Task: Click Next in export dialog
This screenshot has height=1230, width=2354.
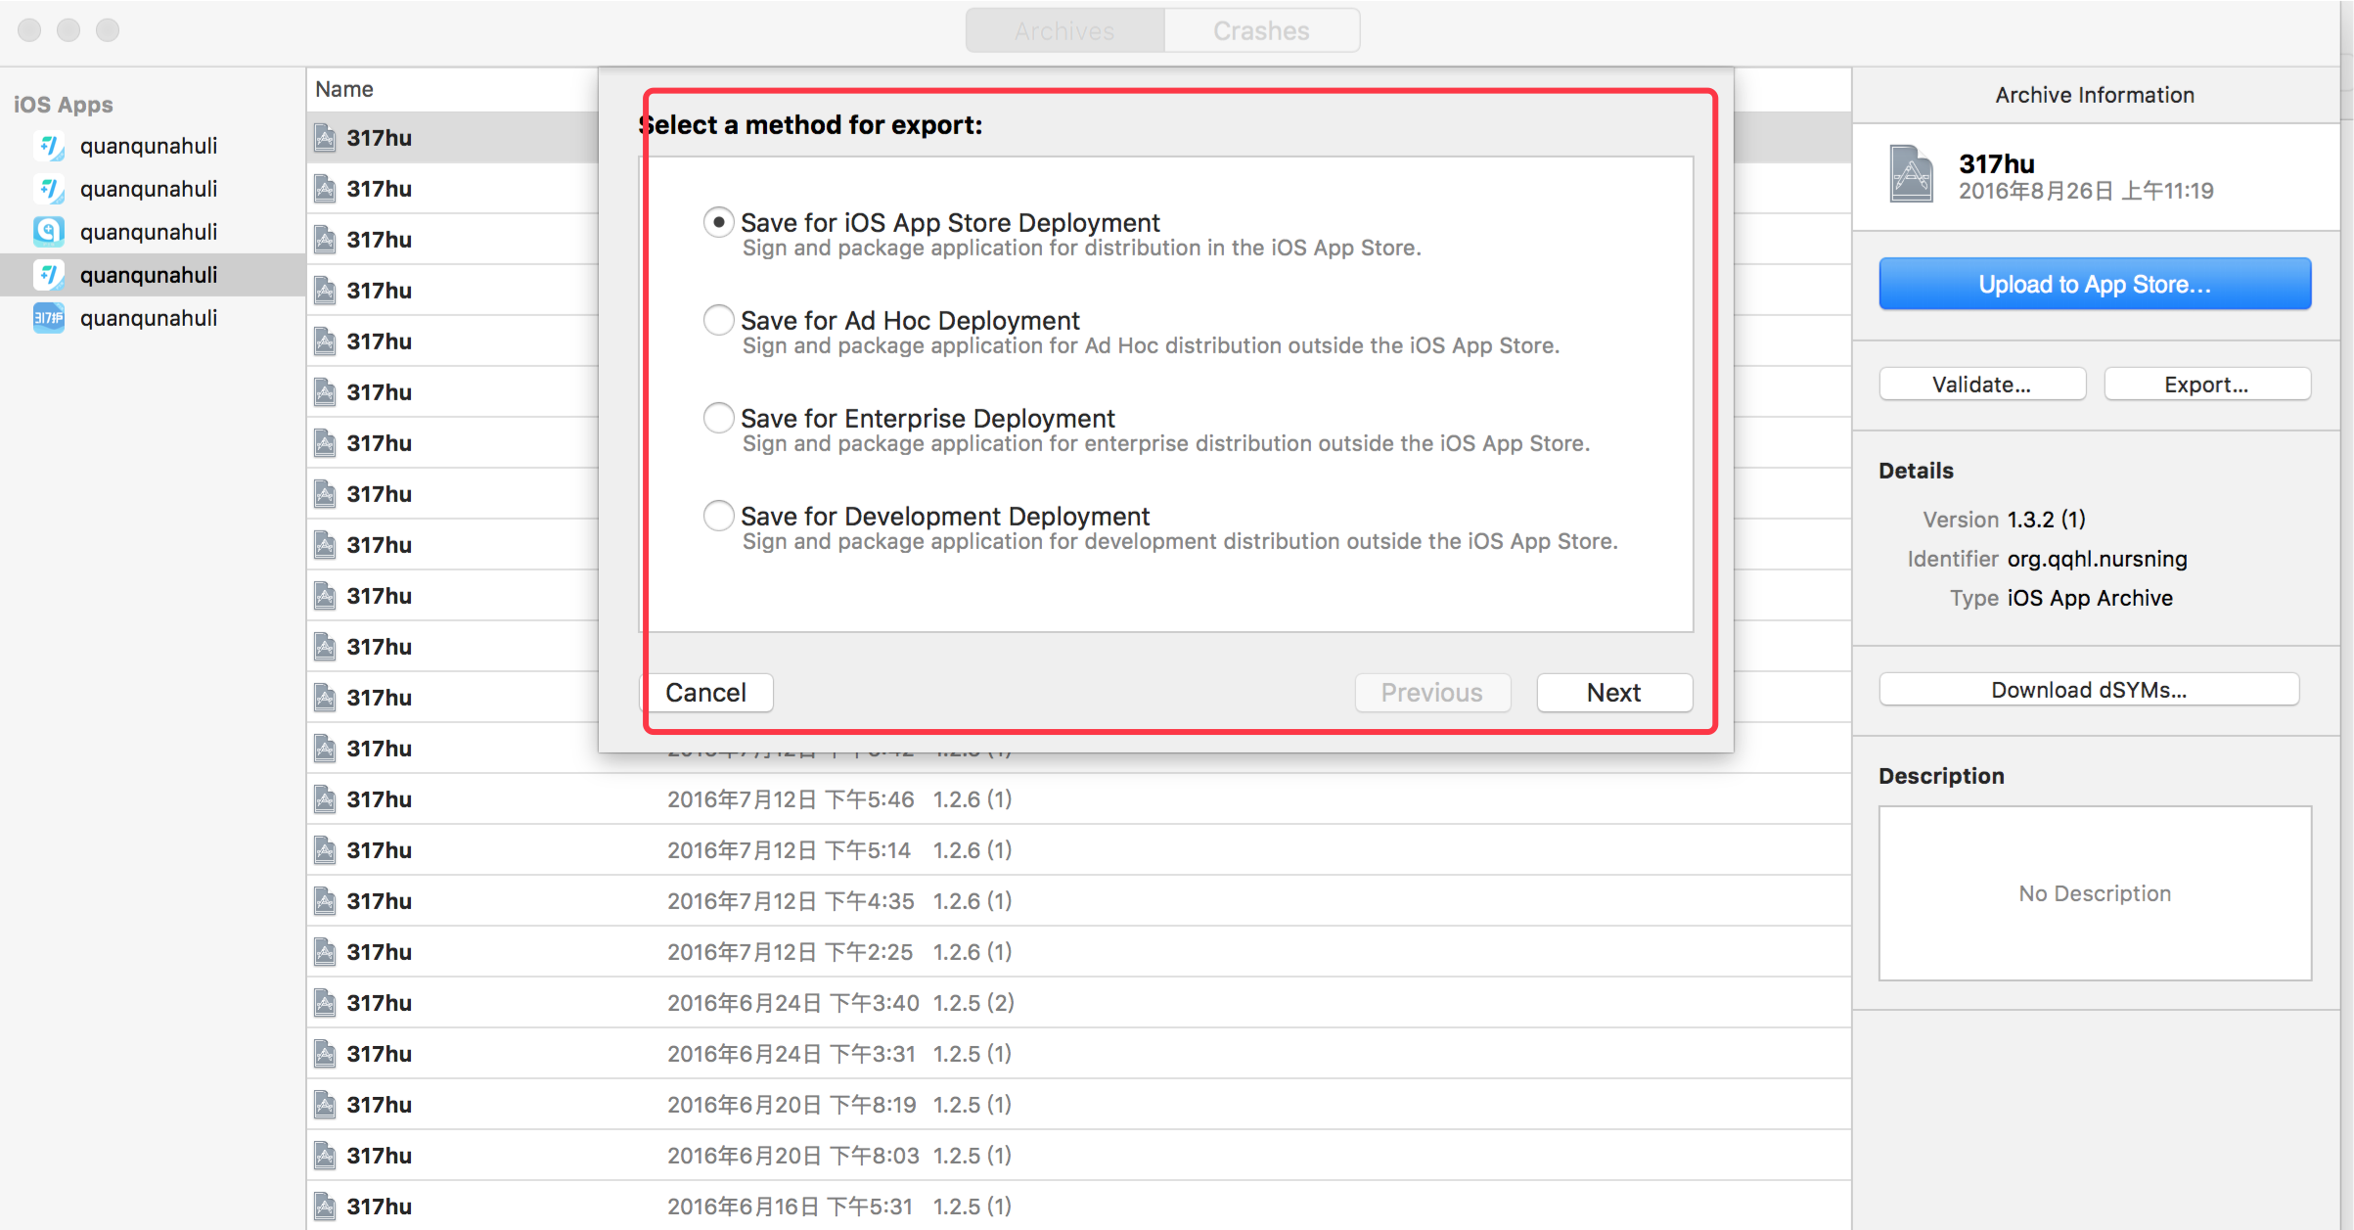Action: point(1614,693)
